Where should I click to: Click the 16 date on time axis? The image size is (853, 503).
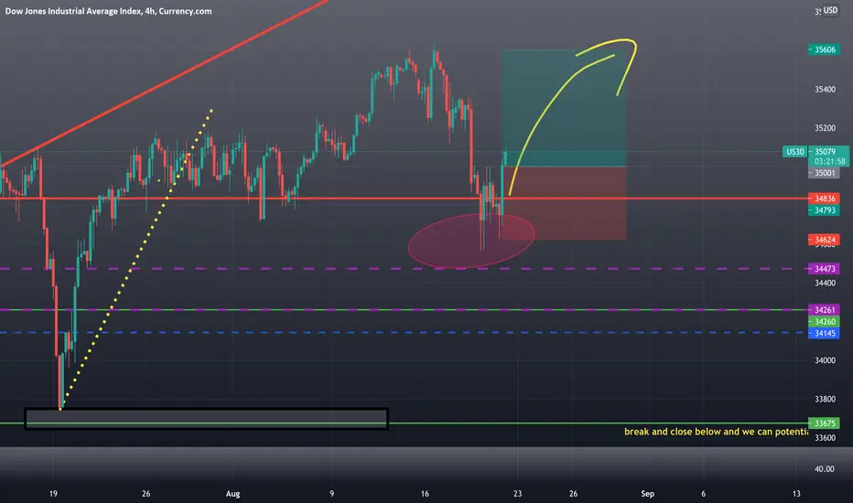coord(425,494)
